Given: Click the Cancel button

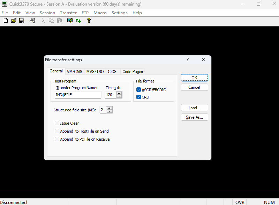Looking at the screenshot, I should coord(195,87).
